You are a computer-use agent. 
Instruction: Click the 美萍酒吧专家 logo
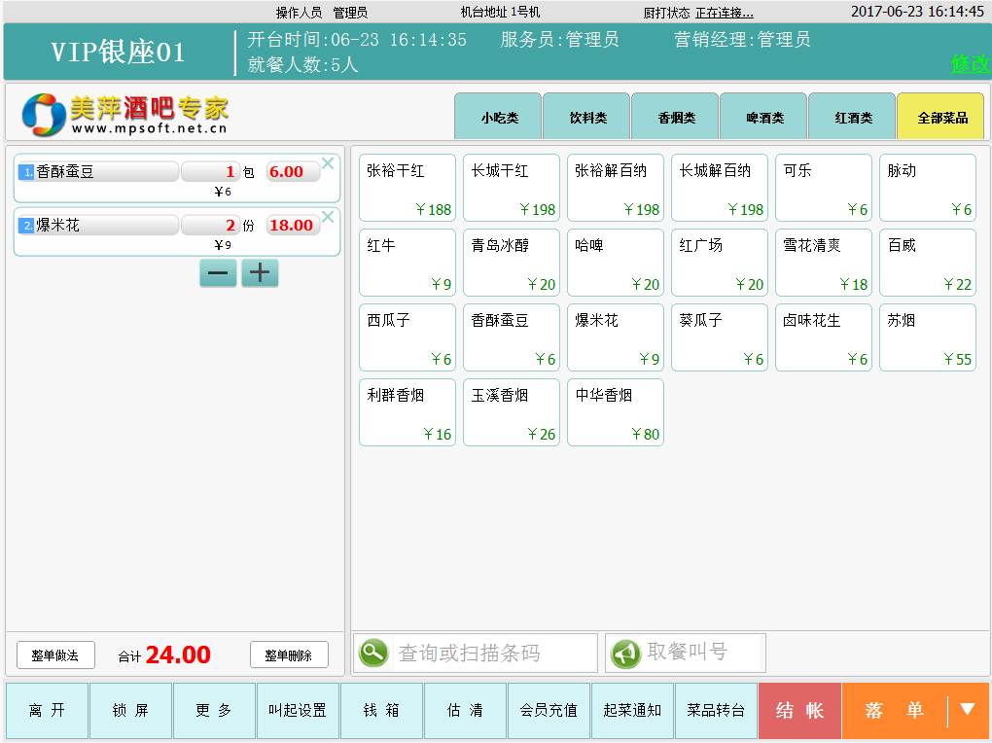(124, 115)
